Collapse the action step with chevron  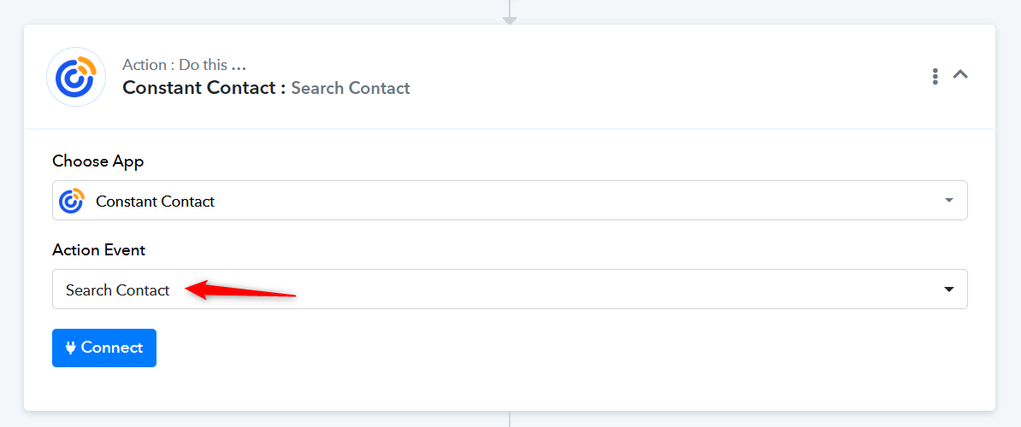pyautogui.click(x=960, y=75)
